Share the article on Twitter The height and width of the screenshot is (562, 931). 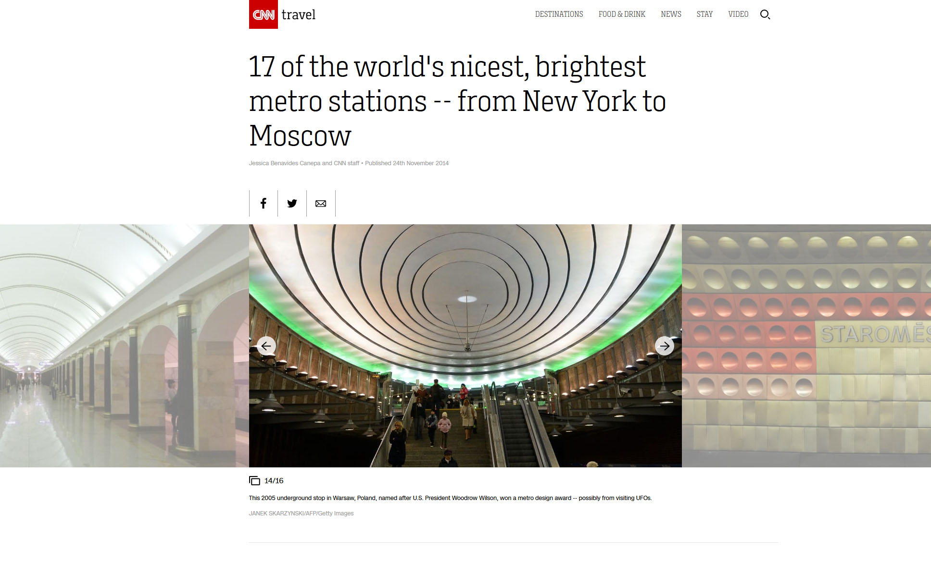(x=292, y=203)
